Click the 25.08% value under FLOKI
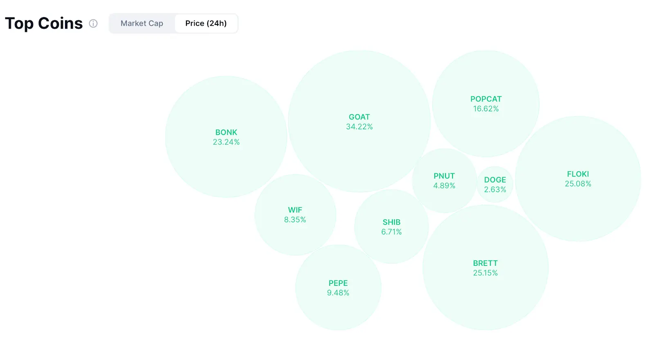654x340 pixels. point(578,184)
